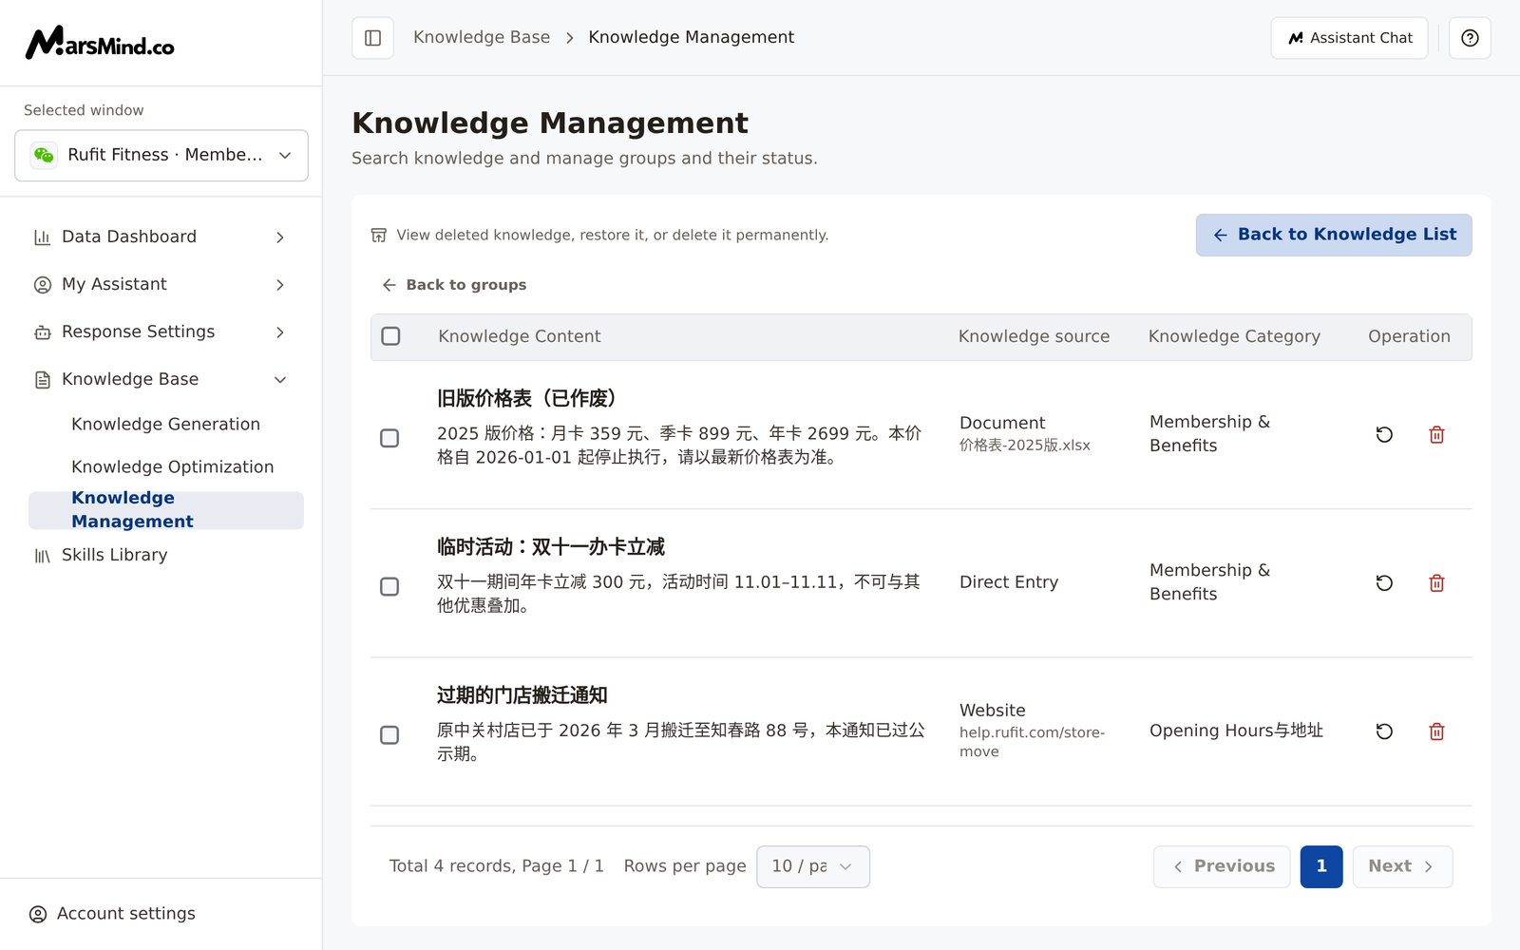Select Knowledge Management in sidebar
The image size is (1520, 950).
(166, 510)
